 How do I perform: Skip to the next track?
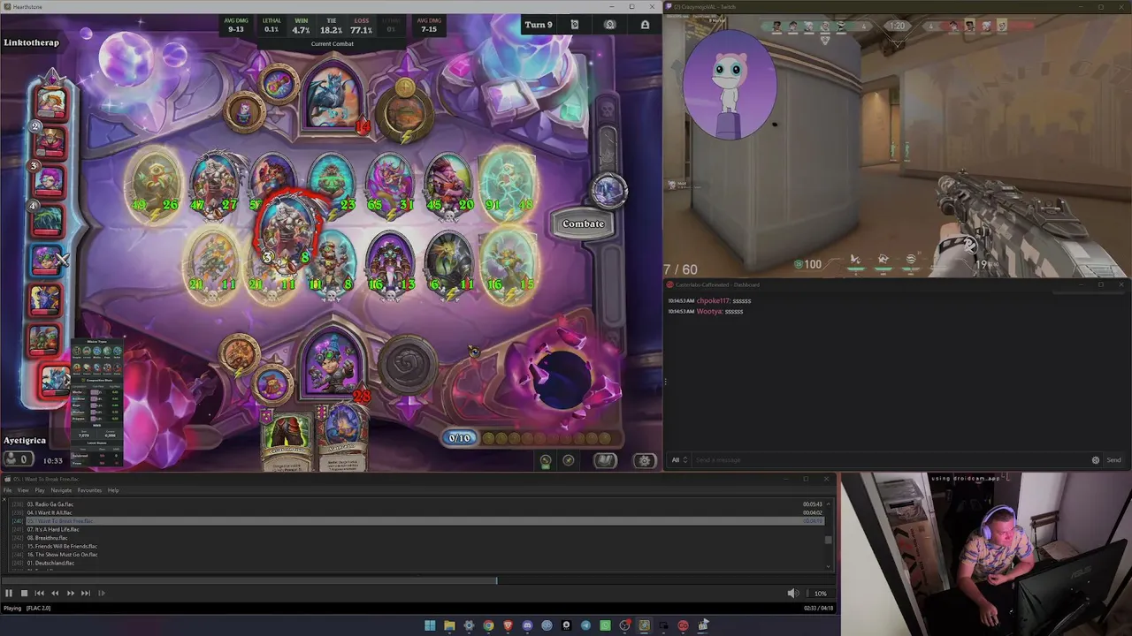point(85,594)
